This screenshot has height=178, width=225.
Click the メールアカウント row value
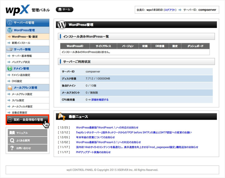(x=92, y=93)
